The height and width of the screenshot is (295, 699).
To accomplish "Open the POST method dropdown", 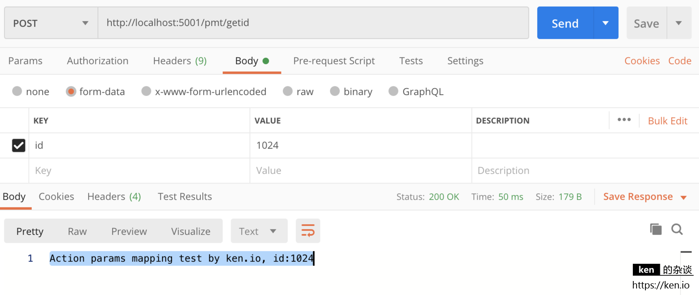I will click(x=51, y=23).
